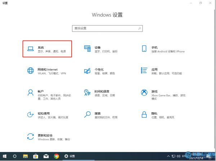The height and width of the screenshot is (161, 216).
Task: Open the 轻松使用 ease of access icon
Action: pyautogui.click(x=31, y=115)
